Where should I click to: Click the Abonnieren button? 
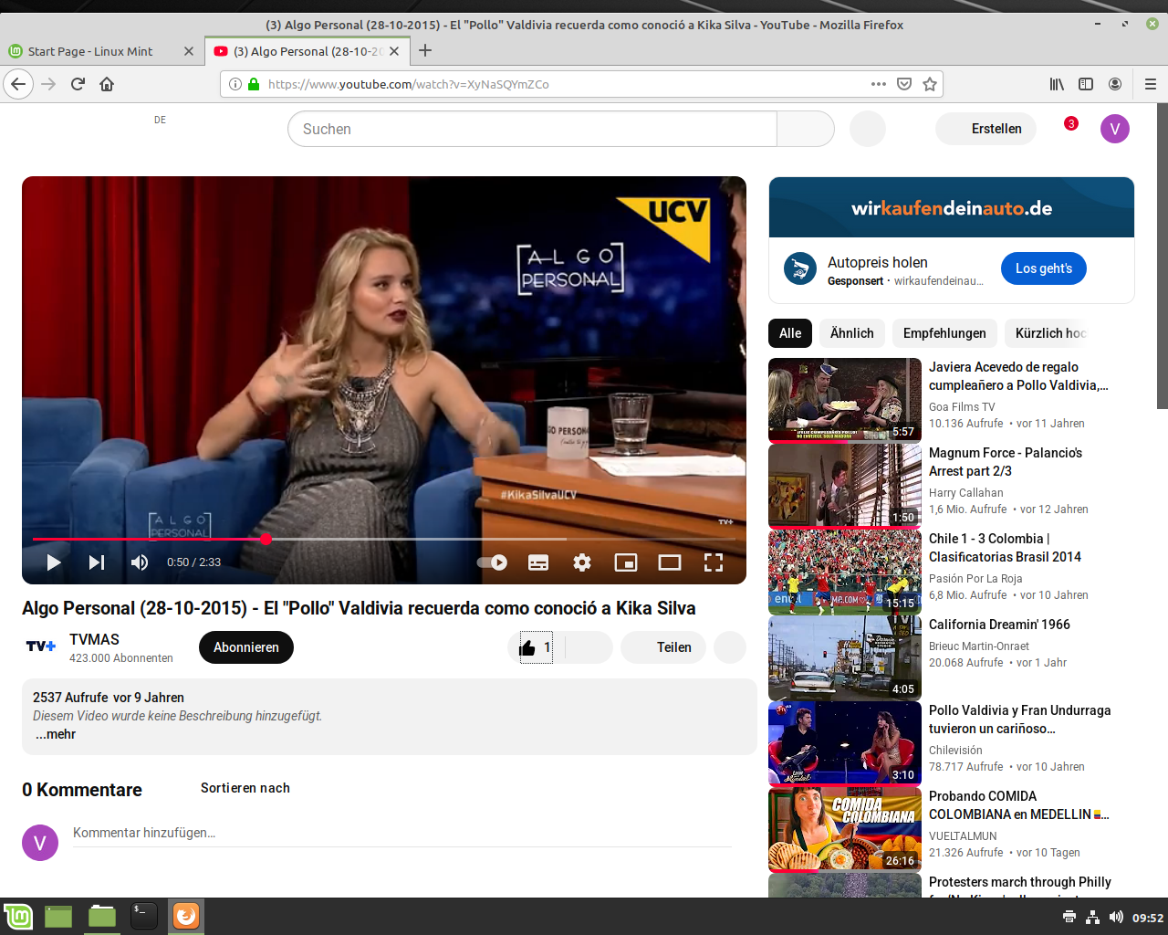[246, 647]
